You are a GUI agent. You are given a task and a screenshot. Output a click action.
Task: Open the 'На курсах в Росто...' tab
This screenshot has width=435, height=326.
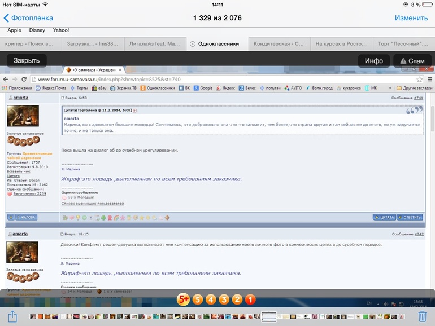[x=341, y=44]
